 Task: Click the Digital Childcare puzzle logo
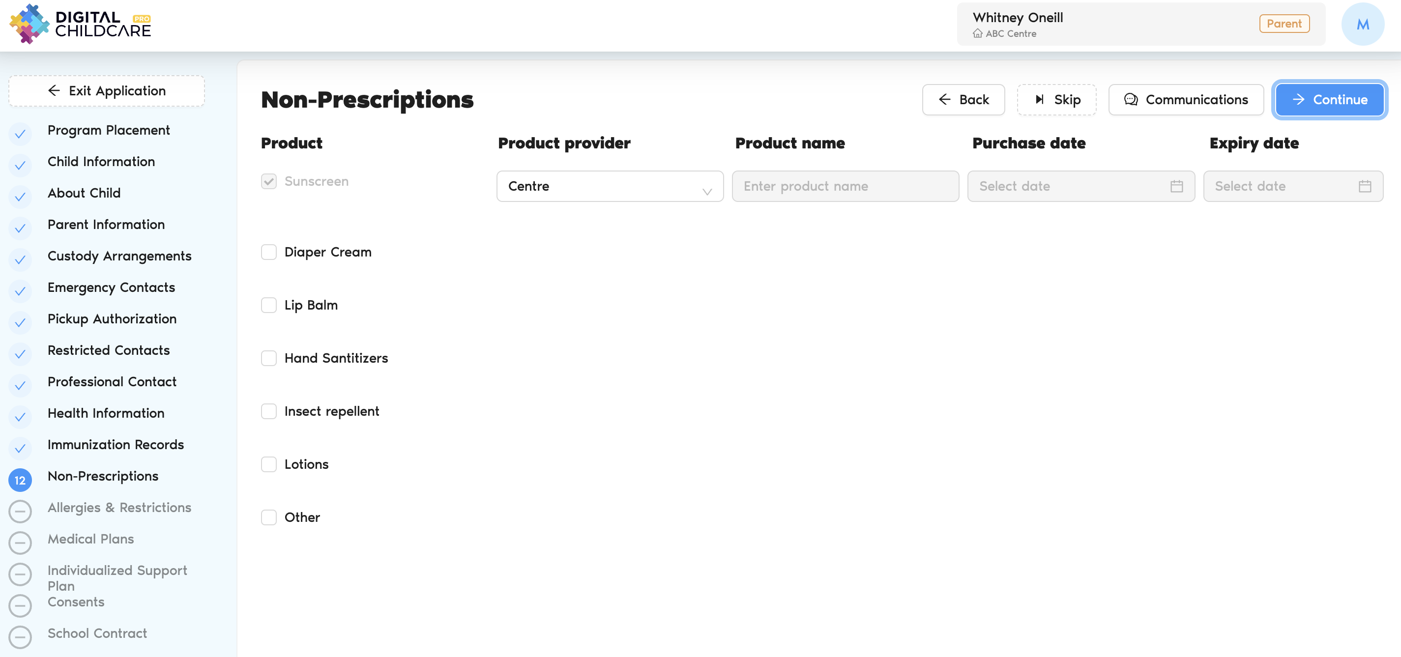point(29,25)
